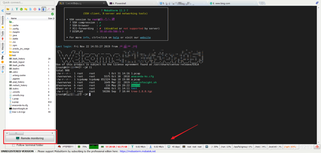The width and height of the screenshot is (321, 153).
Task: Click the Quick connect input field
Action: pos(27,3)
